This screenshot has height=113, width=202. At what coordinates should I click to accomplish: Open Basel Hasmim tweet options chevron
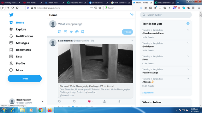[x=132, y=40]
